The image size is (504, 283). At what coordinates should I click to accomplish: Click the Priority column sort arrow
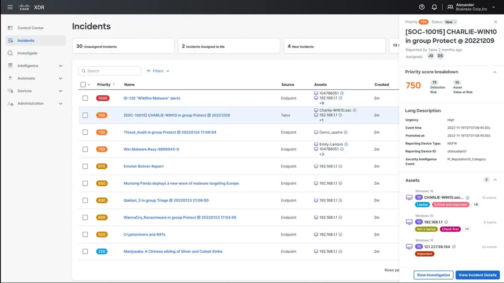point(114,84)
